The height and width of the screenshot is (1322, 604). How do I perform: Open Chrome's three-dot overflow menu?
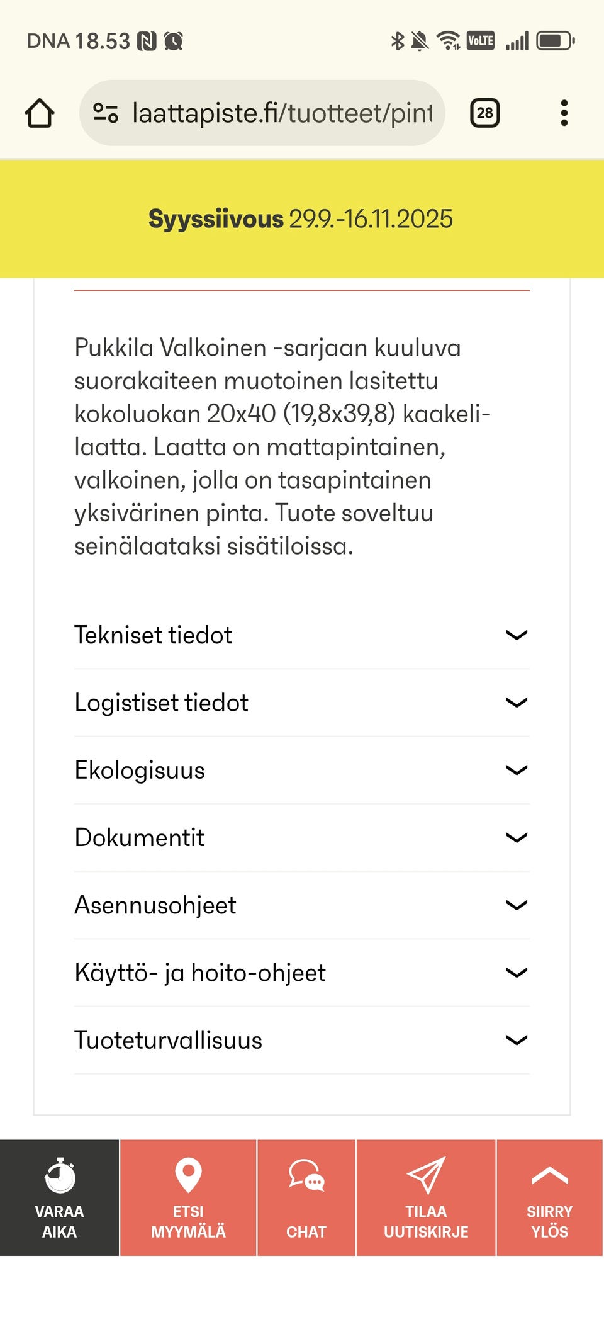click(x=564, y=112)
